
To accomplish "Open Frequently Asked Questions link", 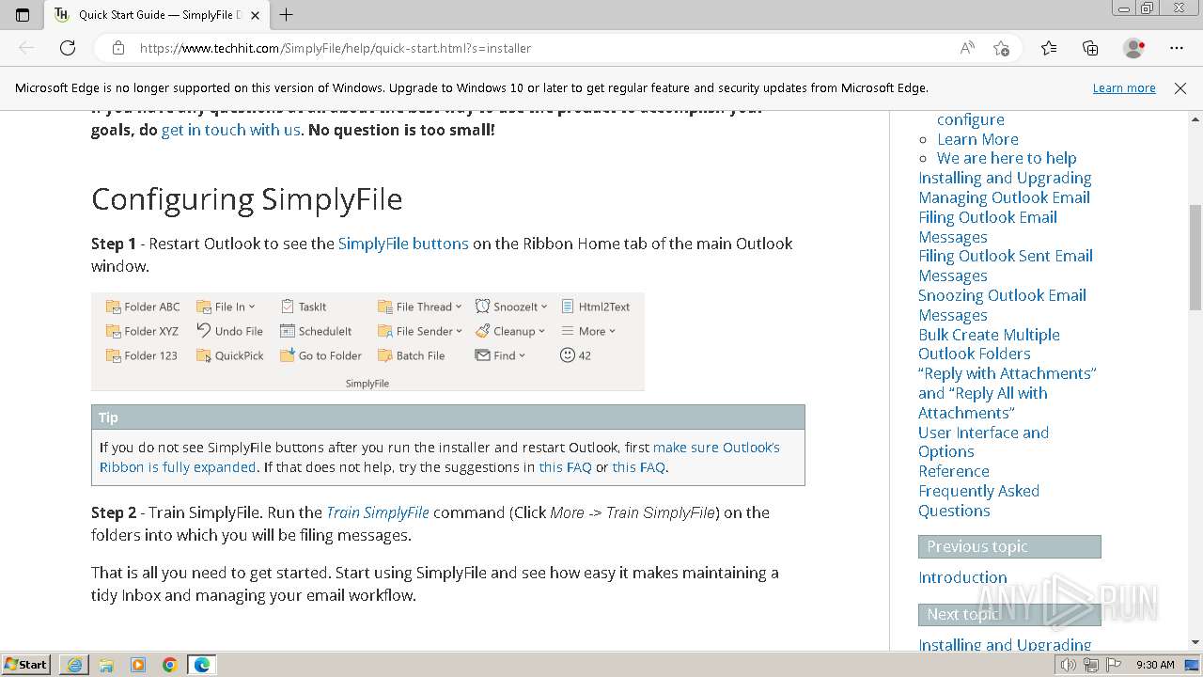I will tap(978, 500).
